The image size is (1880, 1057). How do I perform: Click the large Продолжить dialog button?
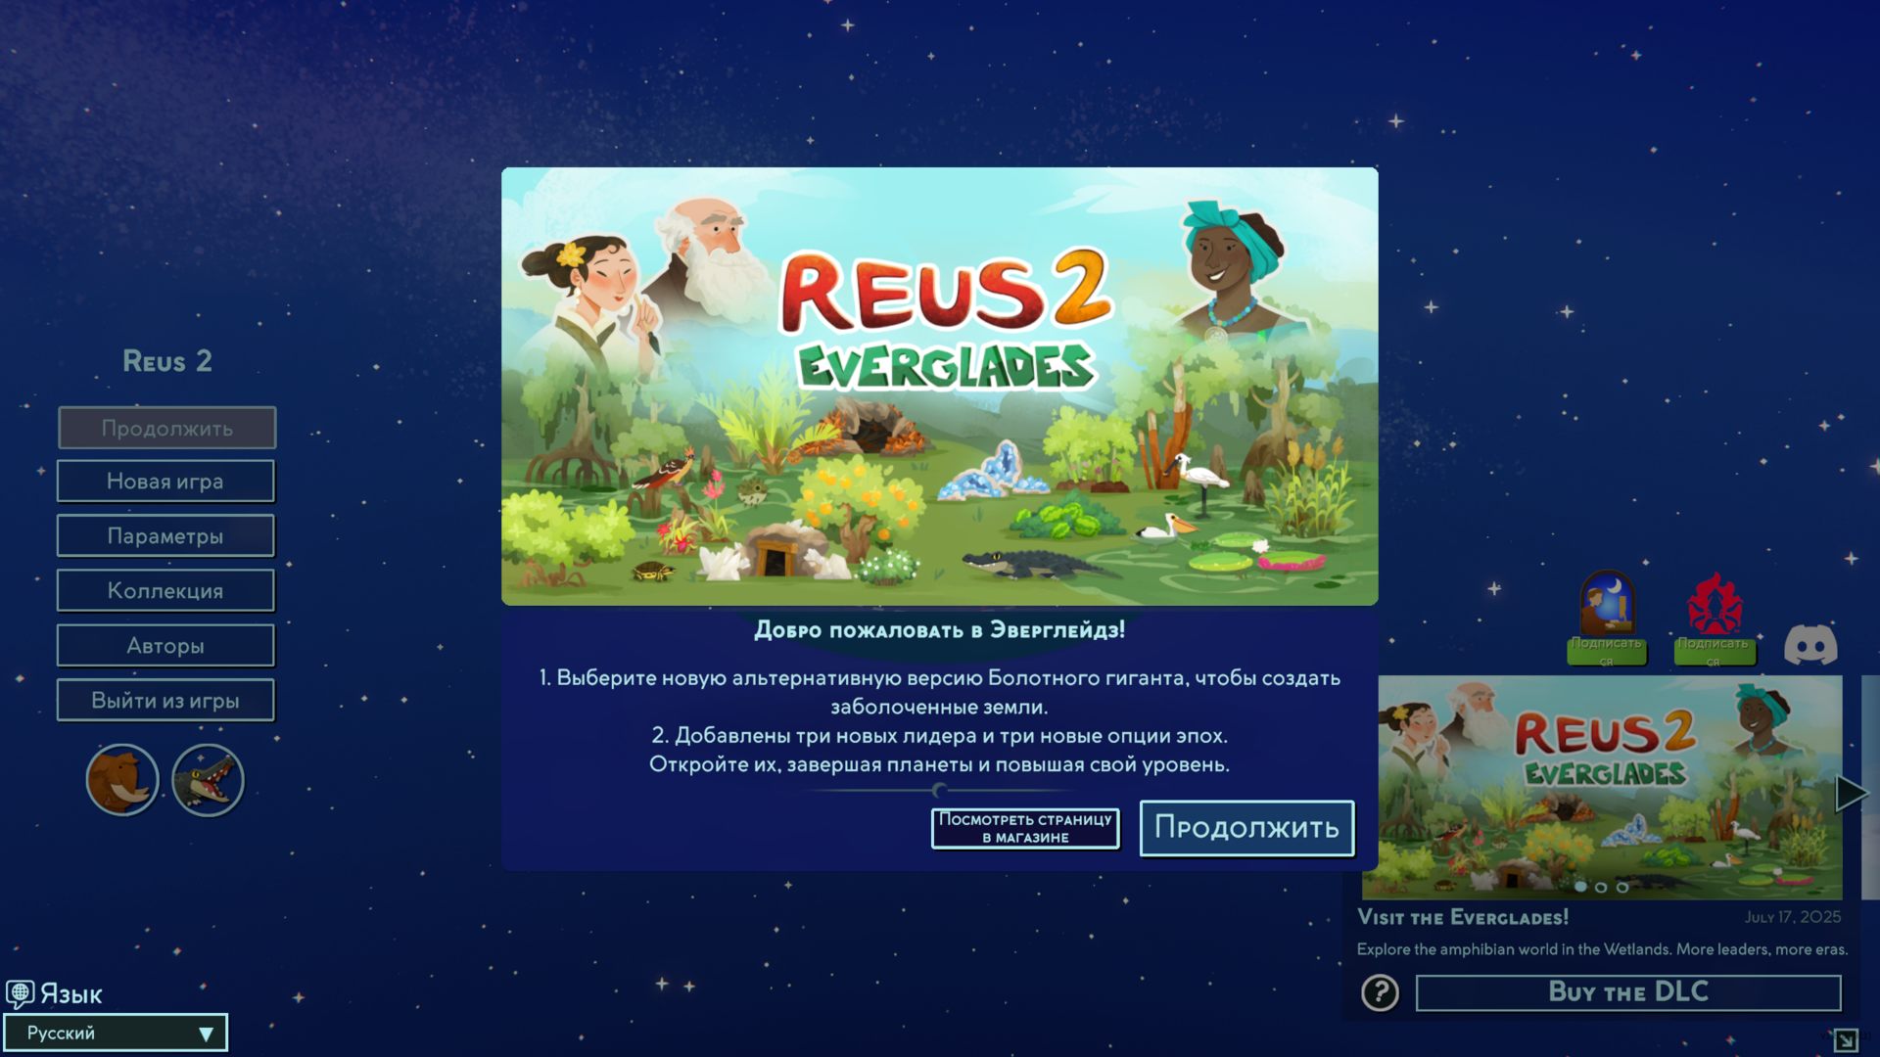pos(1246,828)
